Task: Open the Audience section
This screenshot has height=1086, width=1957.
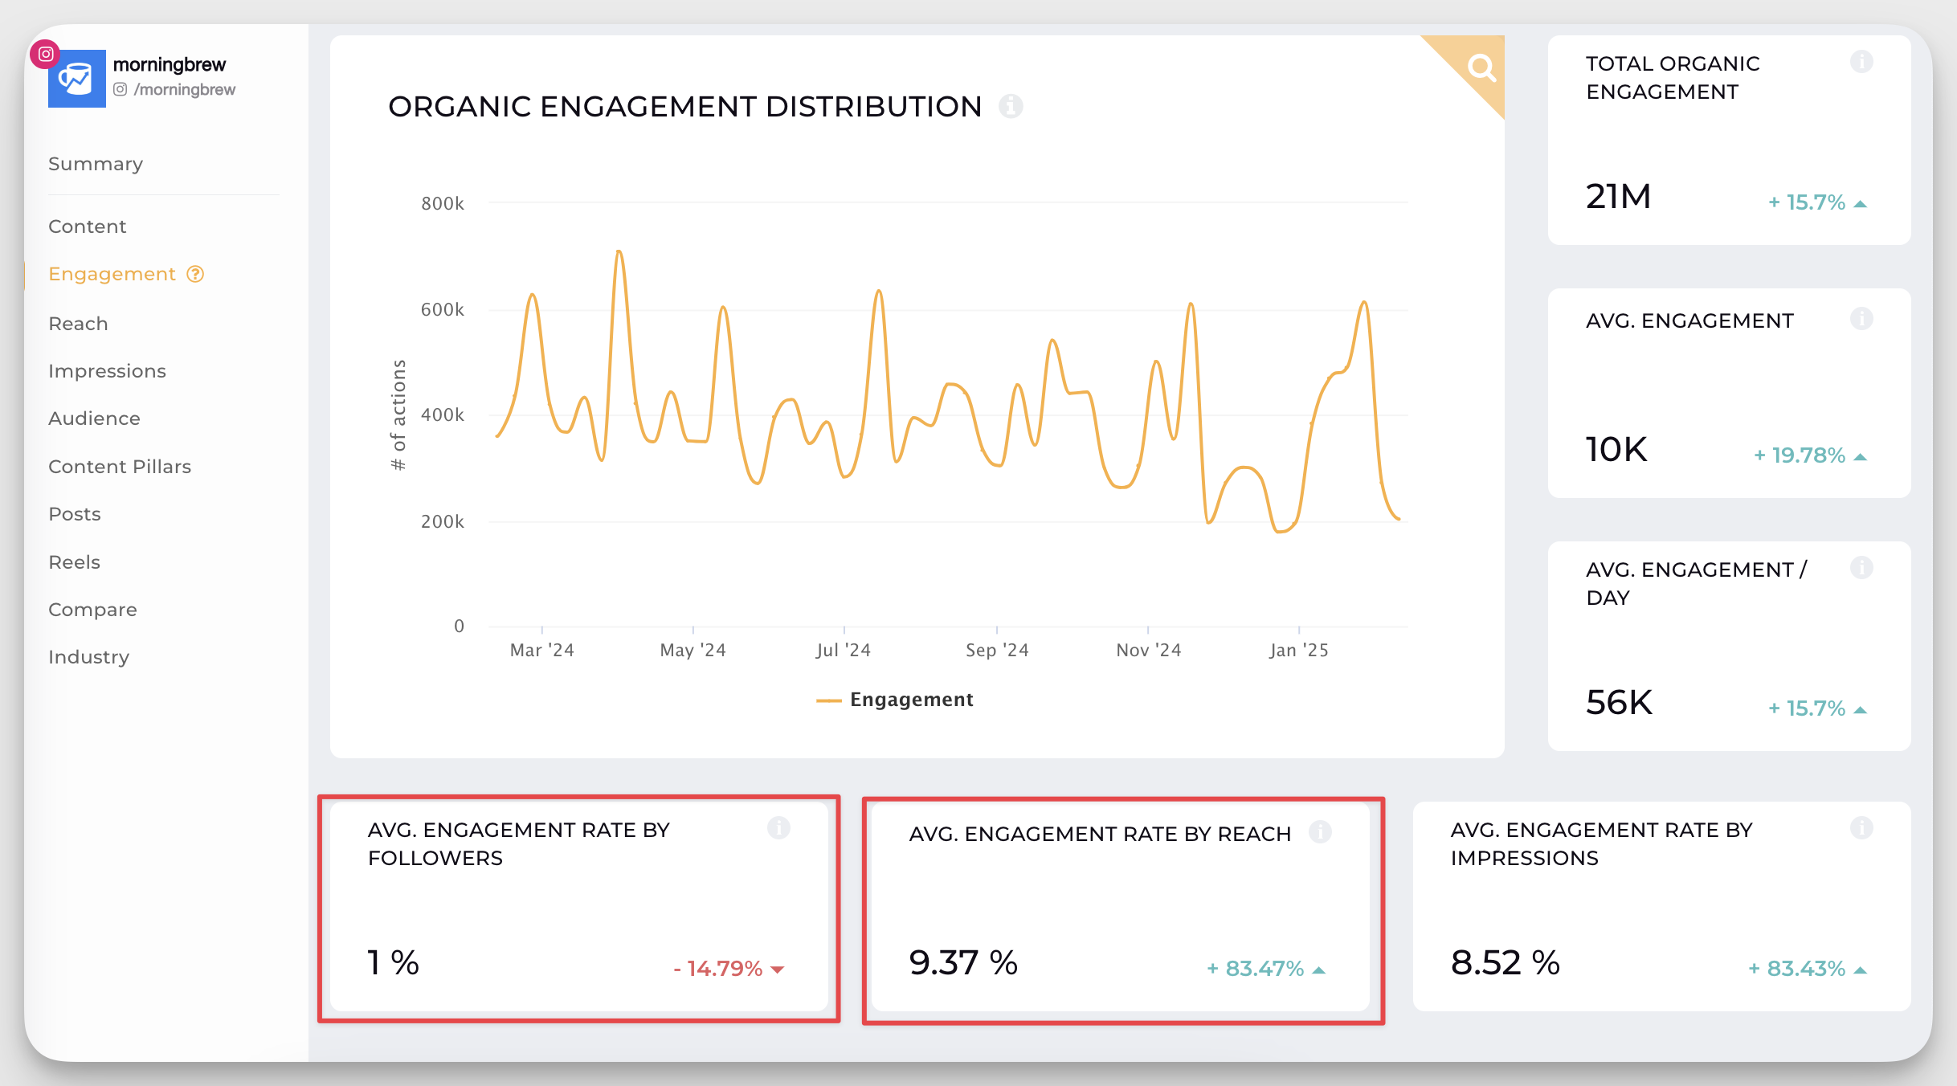Action: [94, 418]
